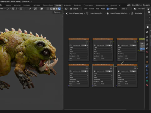The image size is (151, 113).
Task: Switch to the Sculpting workspace tab
Action: pyautogui.click(x=27, y=5)
